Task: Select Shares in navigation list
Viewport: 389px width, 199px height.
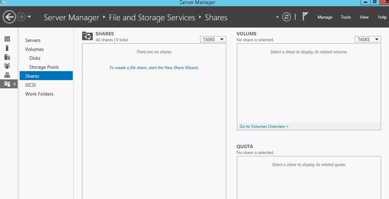Action: click(46, 76)
